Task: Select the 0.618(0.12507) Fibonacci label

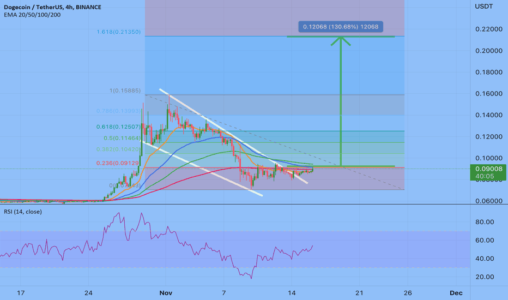Action: (x=122, y=127)
